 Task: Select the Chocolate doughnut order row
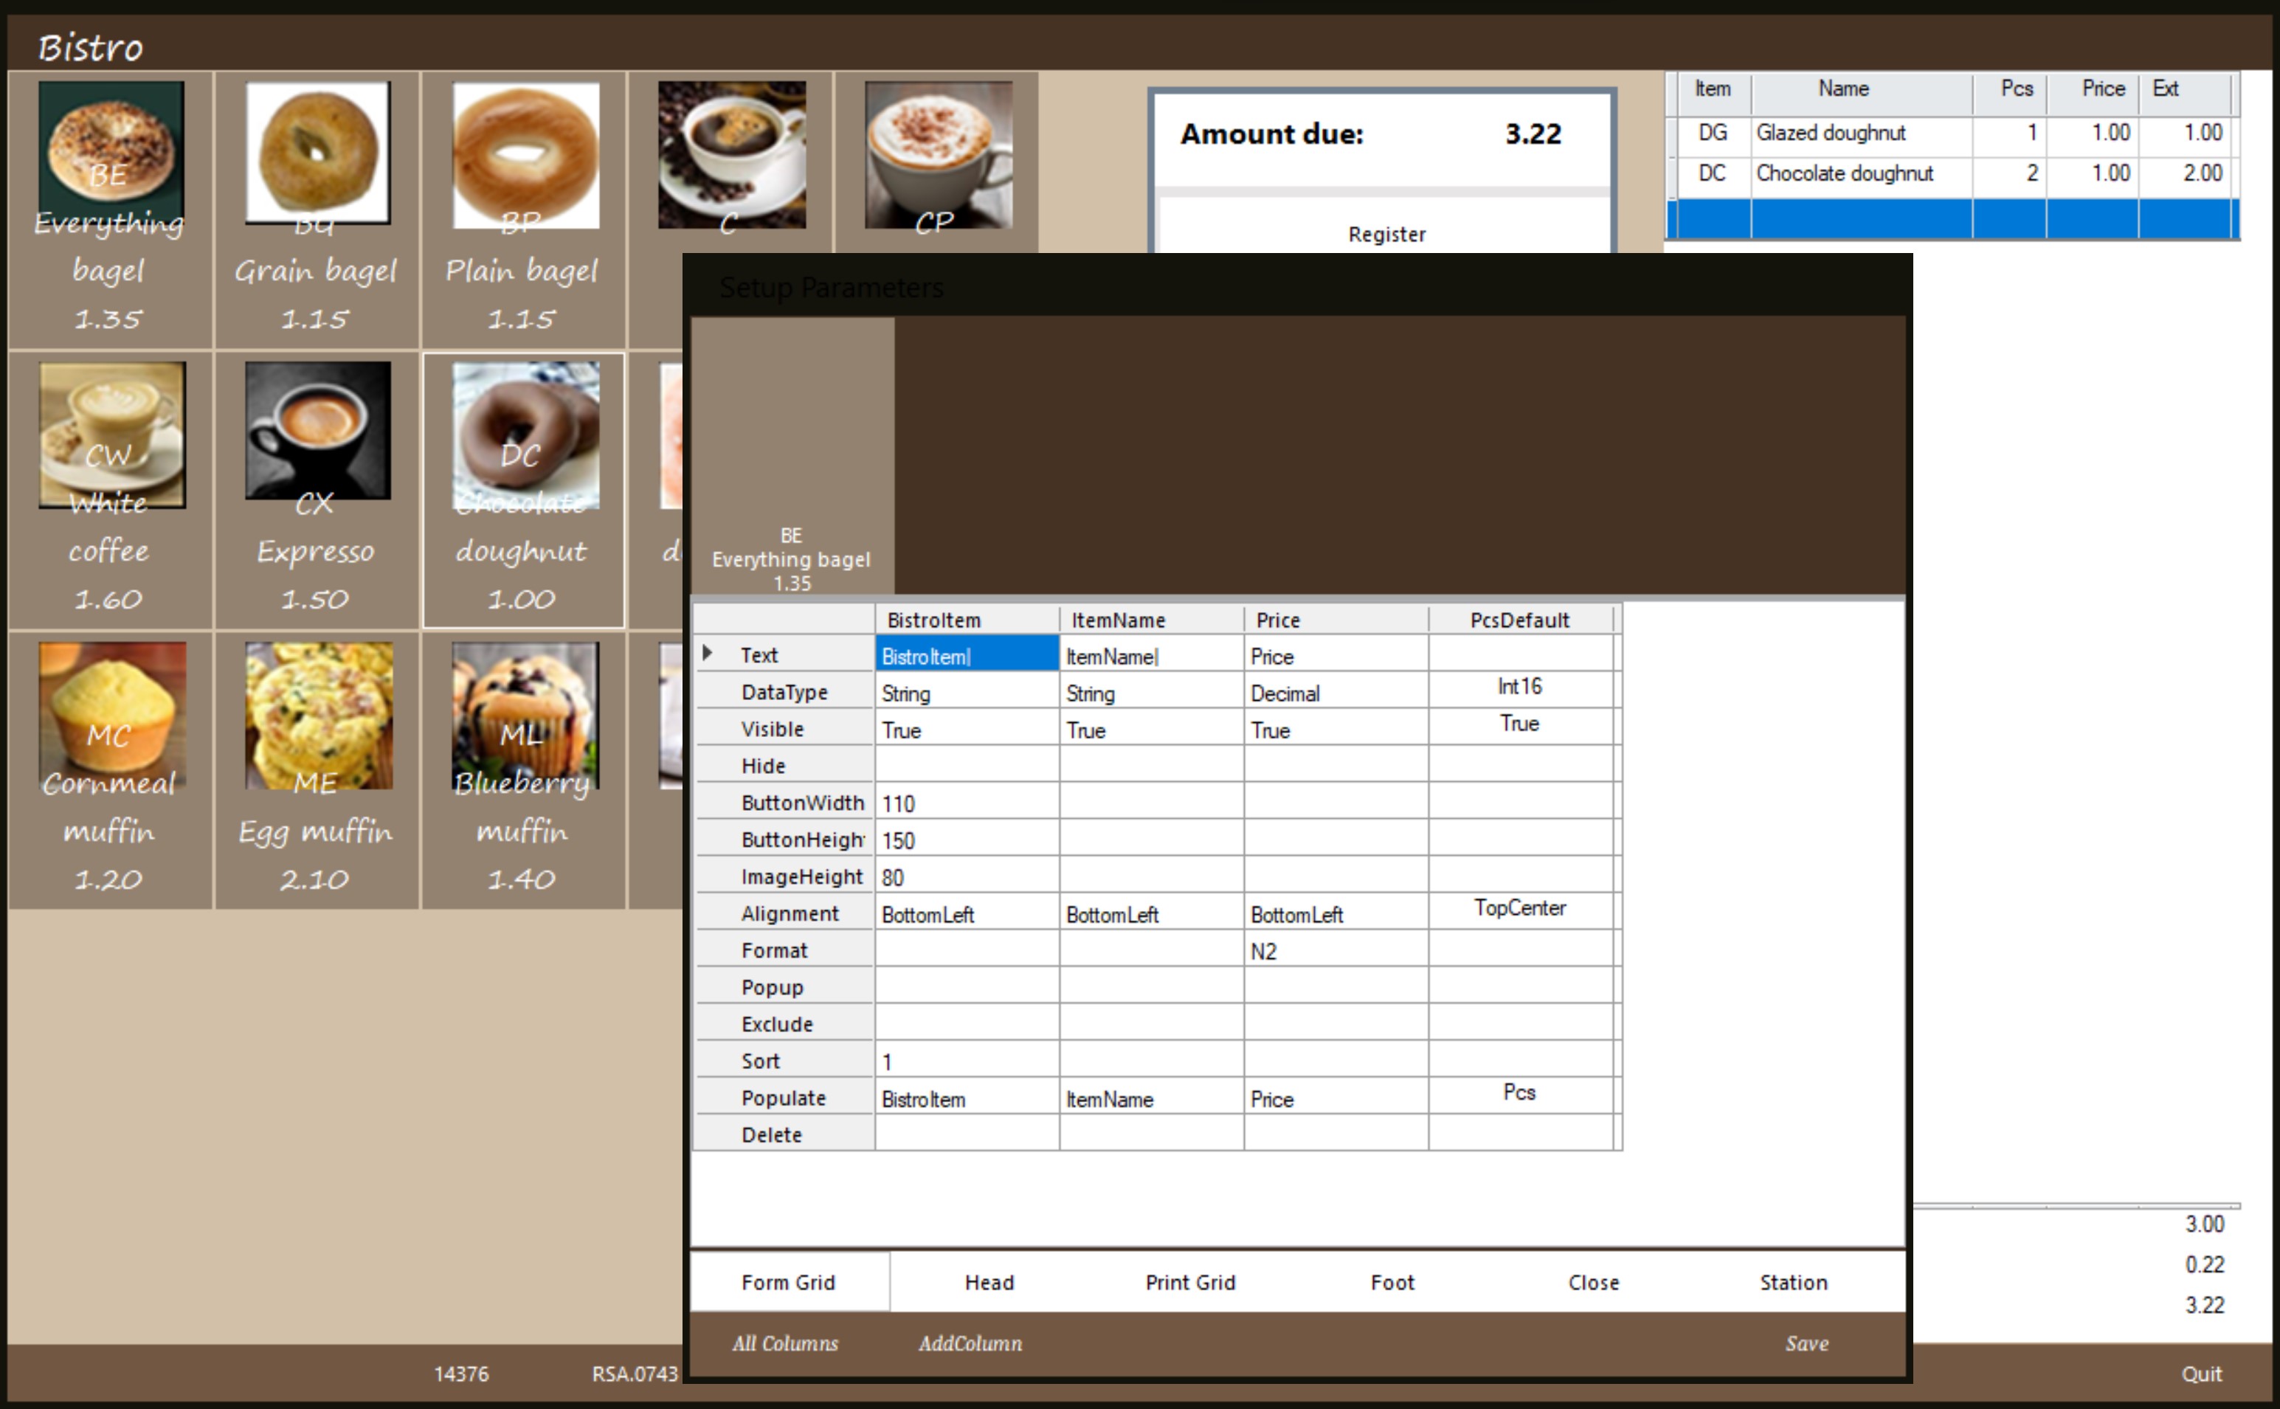1844,173
